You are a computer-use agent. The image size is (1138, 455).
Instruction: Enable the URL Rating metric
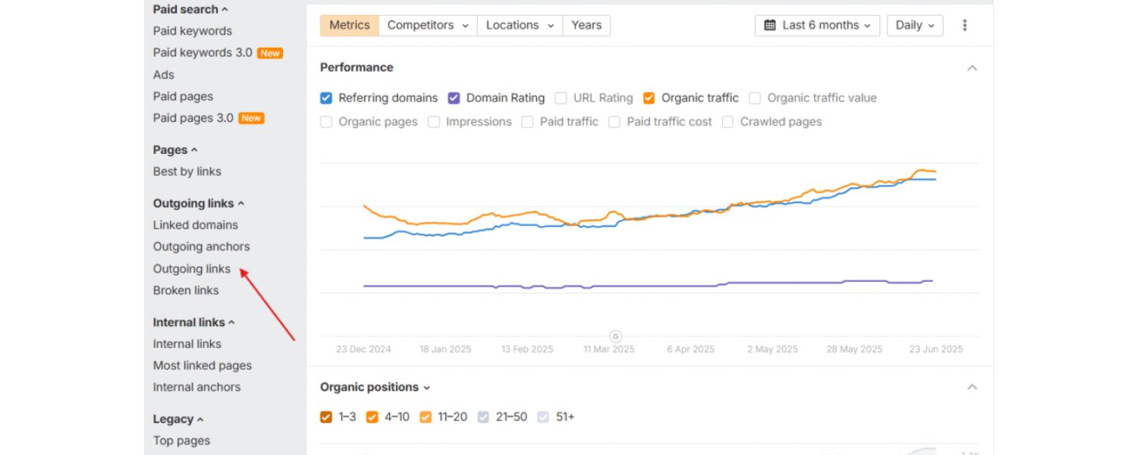pos(561,98)
